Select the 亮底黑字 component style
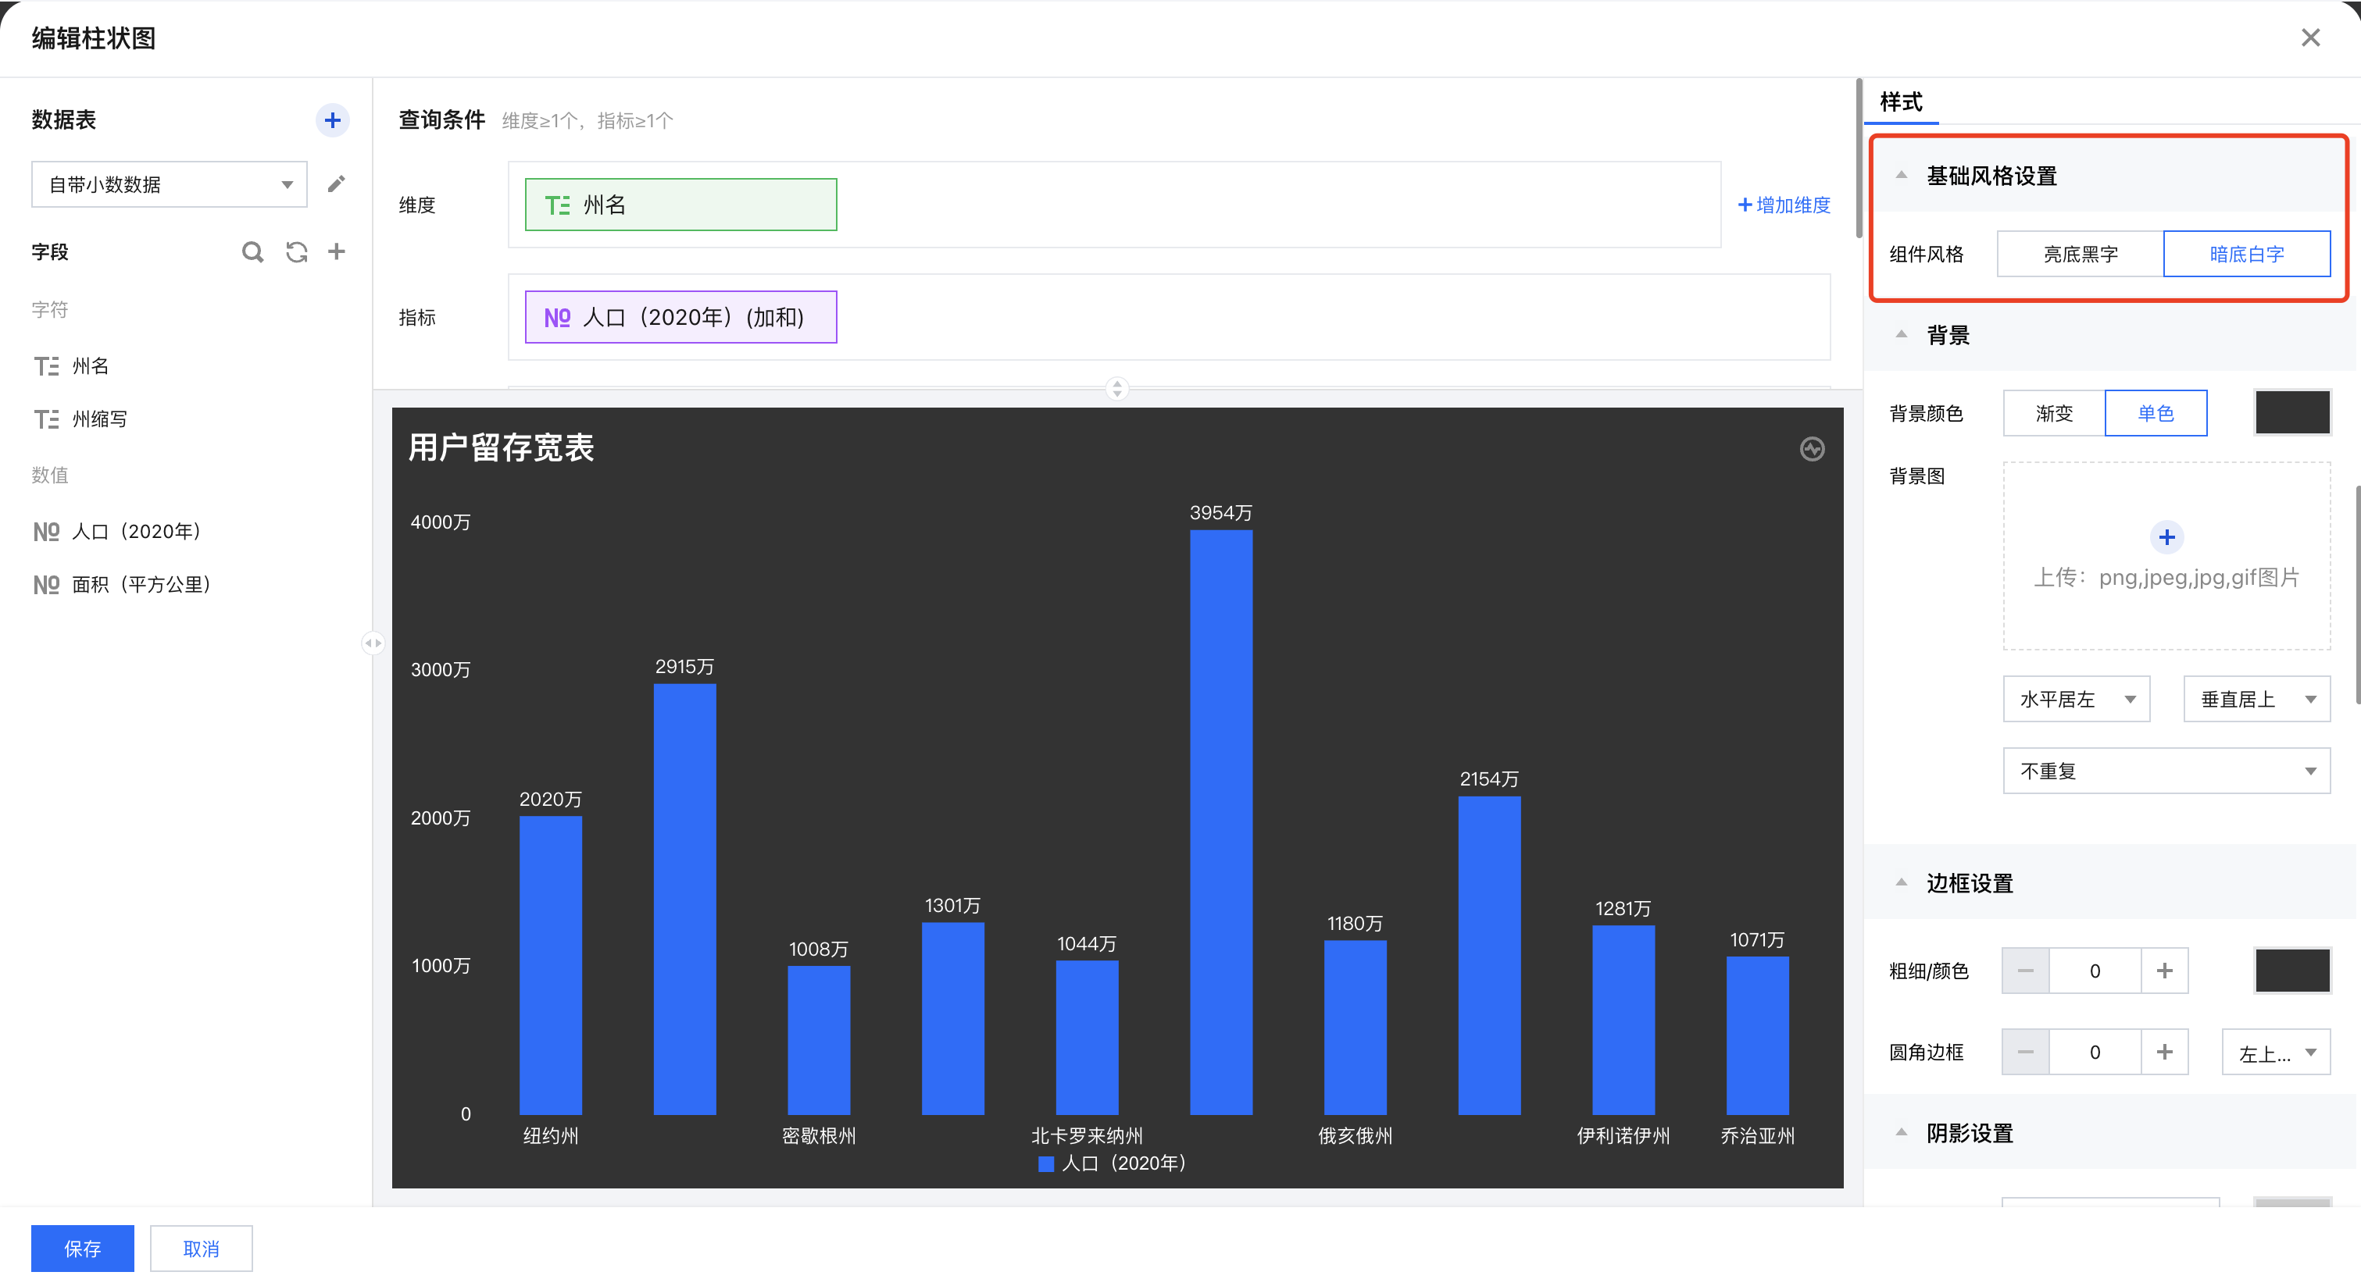 2080,254
